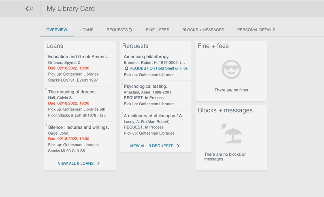Click There are no blocks or messages text
Screen dimensions: 324x197
(x=225, y=157)
